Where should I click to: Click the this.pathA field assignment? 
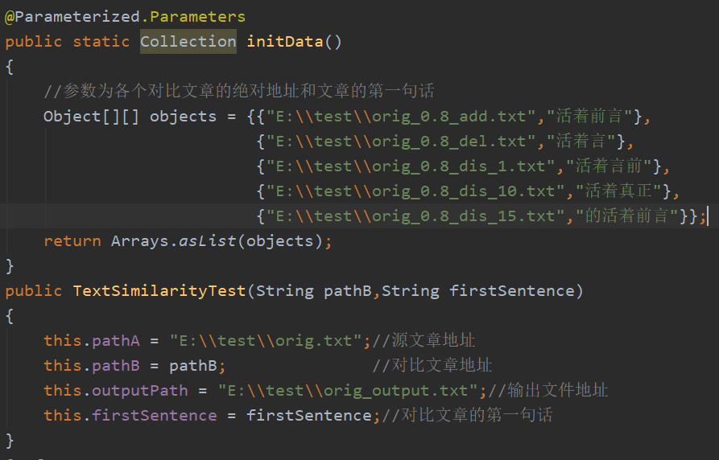[92, 340]
